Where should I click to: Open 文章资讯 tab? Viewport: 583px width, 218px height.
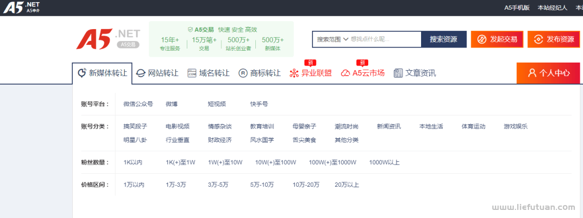tap(415, 73)
